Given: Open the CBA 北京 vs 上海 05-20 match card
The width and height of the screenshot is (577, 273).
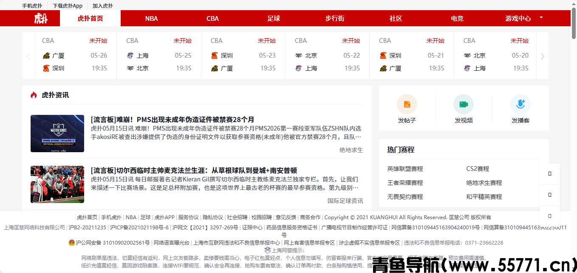Looking at the screenshot, I should pyautogui.click(x=496, y=56).
